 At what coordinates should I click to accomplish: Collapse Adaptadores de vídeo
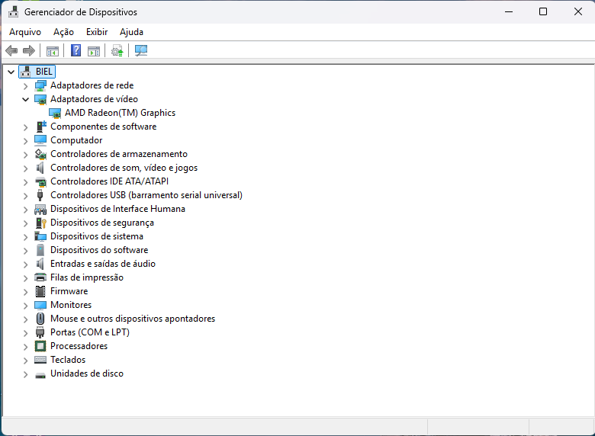pyautogui.click(x=25, y=99)
